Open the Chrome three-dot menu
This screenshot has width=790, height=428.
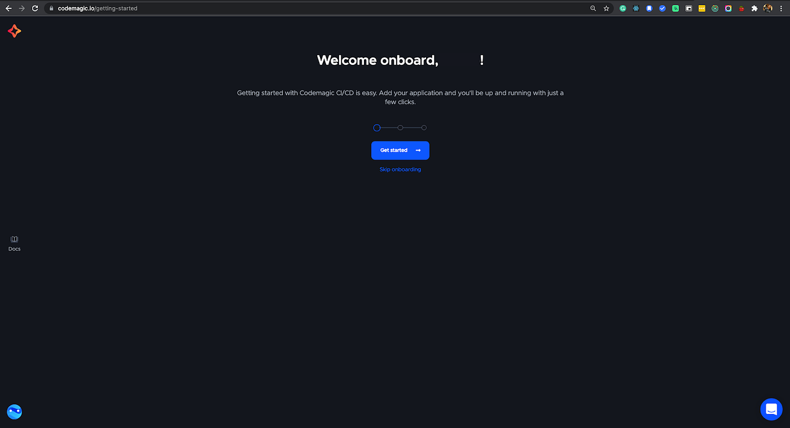click(782, 8)
